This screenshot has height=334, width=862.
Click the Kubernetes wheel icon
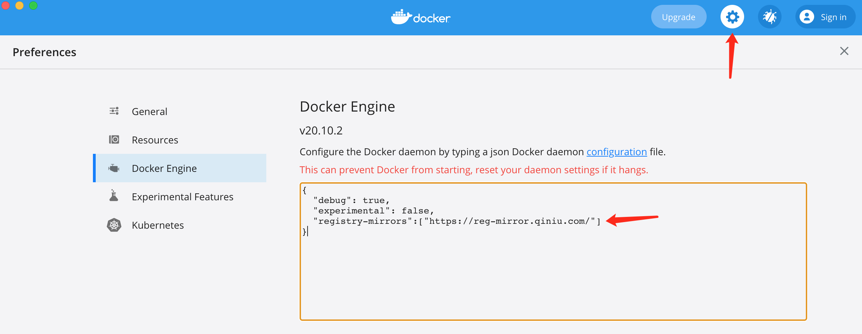[x=114, y=225]
